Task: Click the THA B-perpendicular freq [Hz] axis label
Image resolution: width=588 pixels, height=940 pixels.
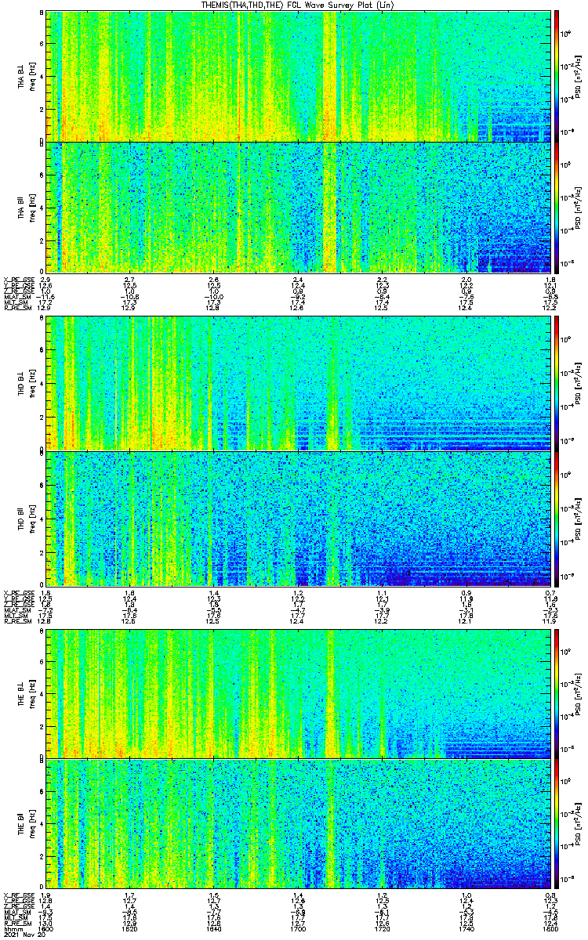Action: (31, 77)
